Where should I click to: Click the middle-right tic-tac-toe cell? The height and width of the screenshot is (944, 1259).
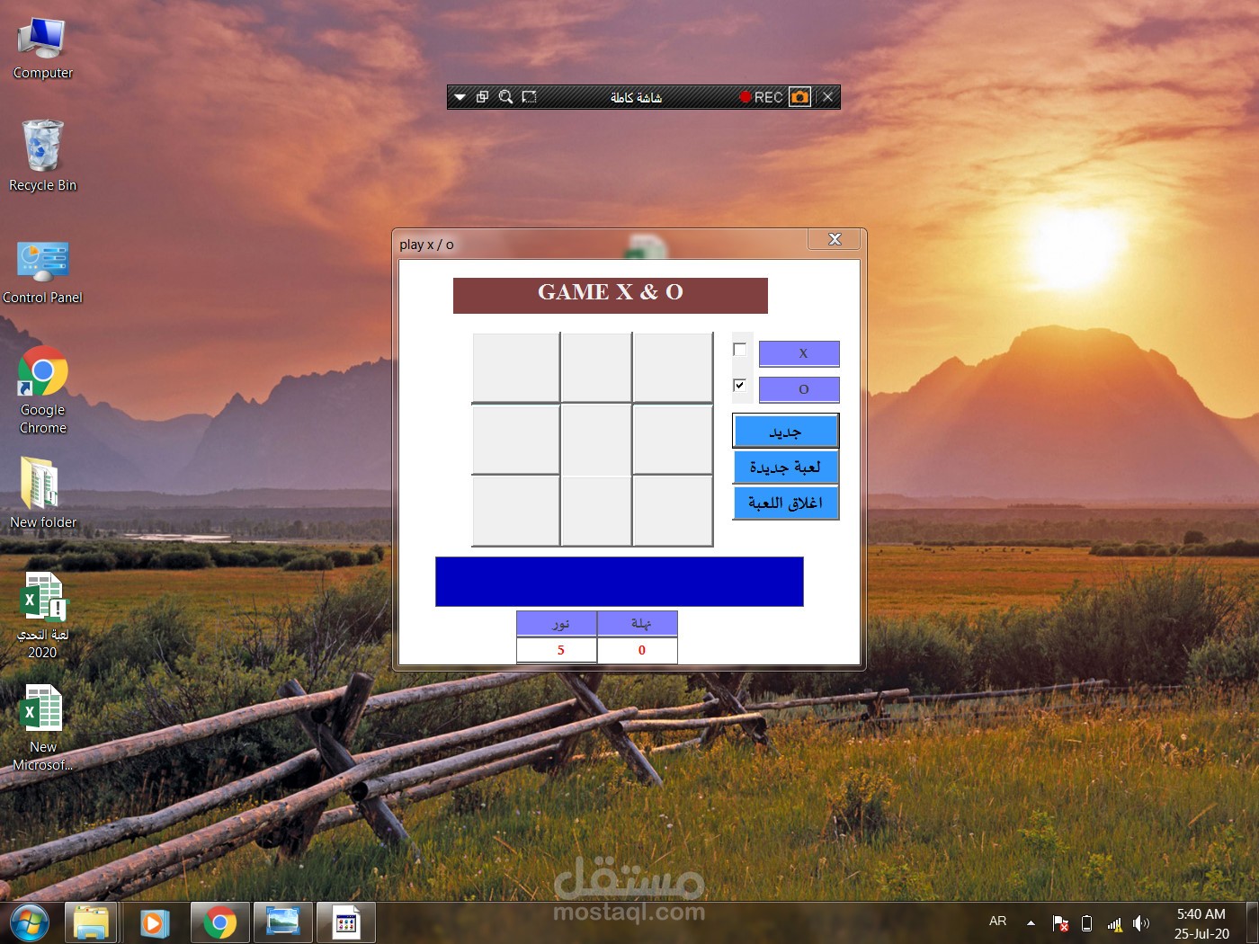tap(673, 440)
